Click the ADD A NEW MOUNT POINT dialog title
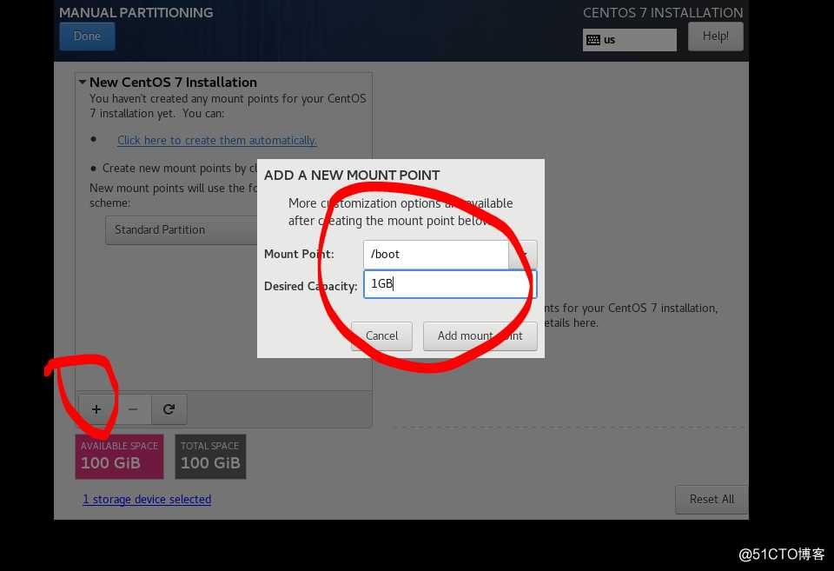This screenshot has width=834, height=571. (352, 175)
